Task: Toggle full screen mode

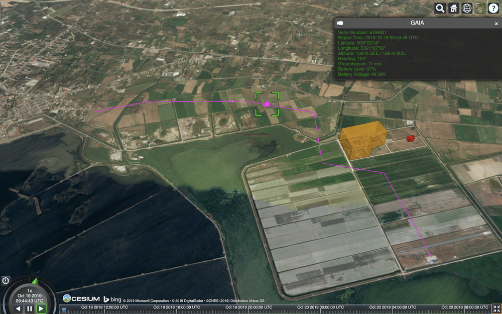Action: tap(496, 308)
